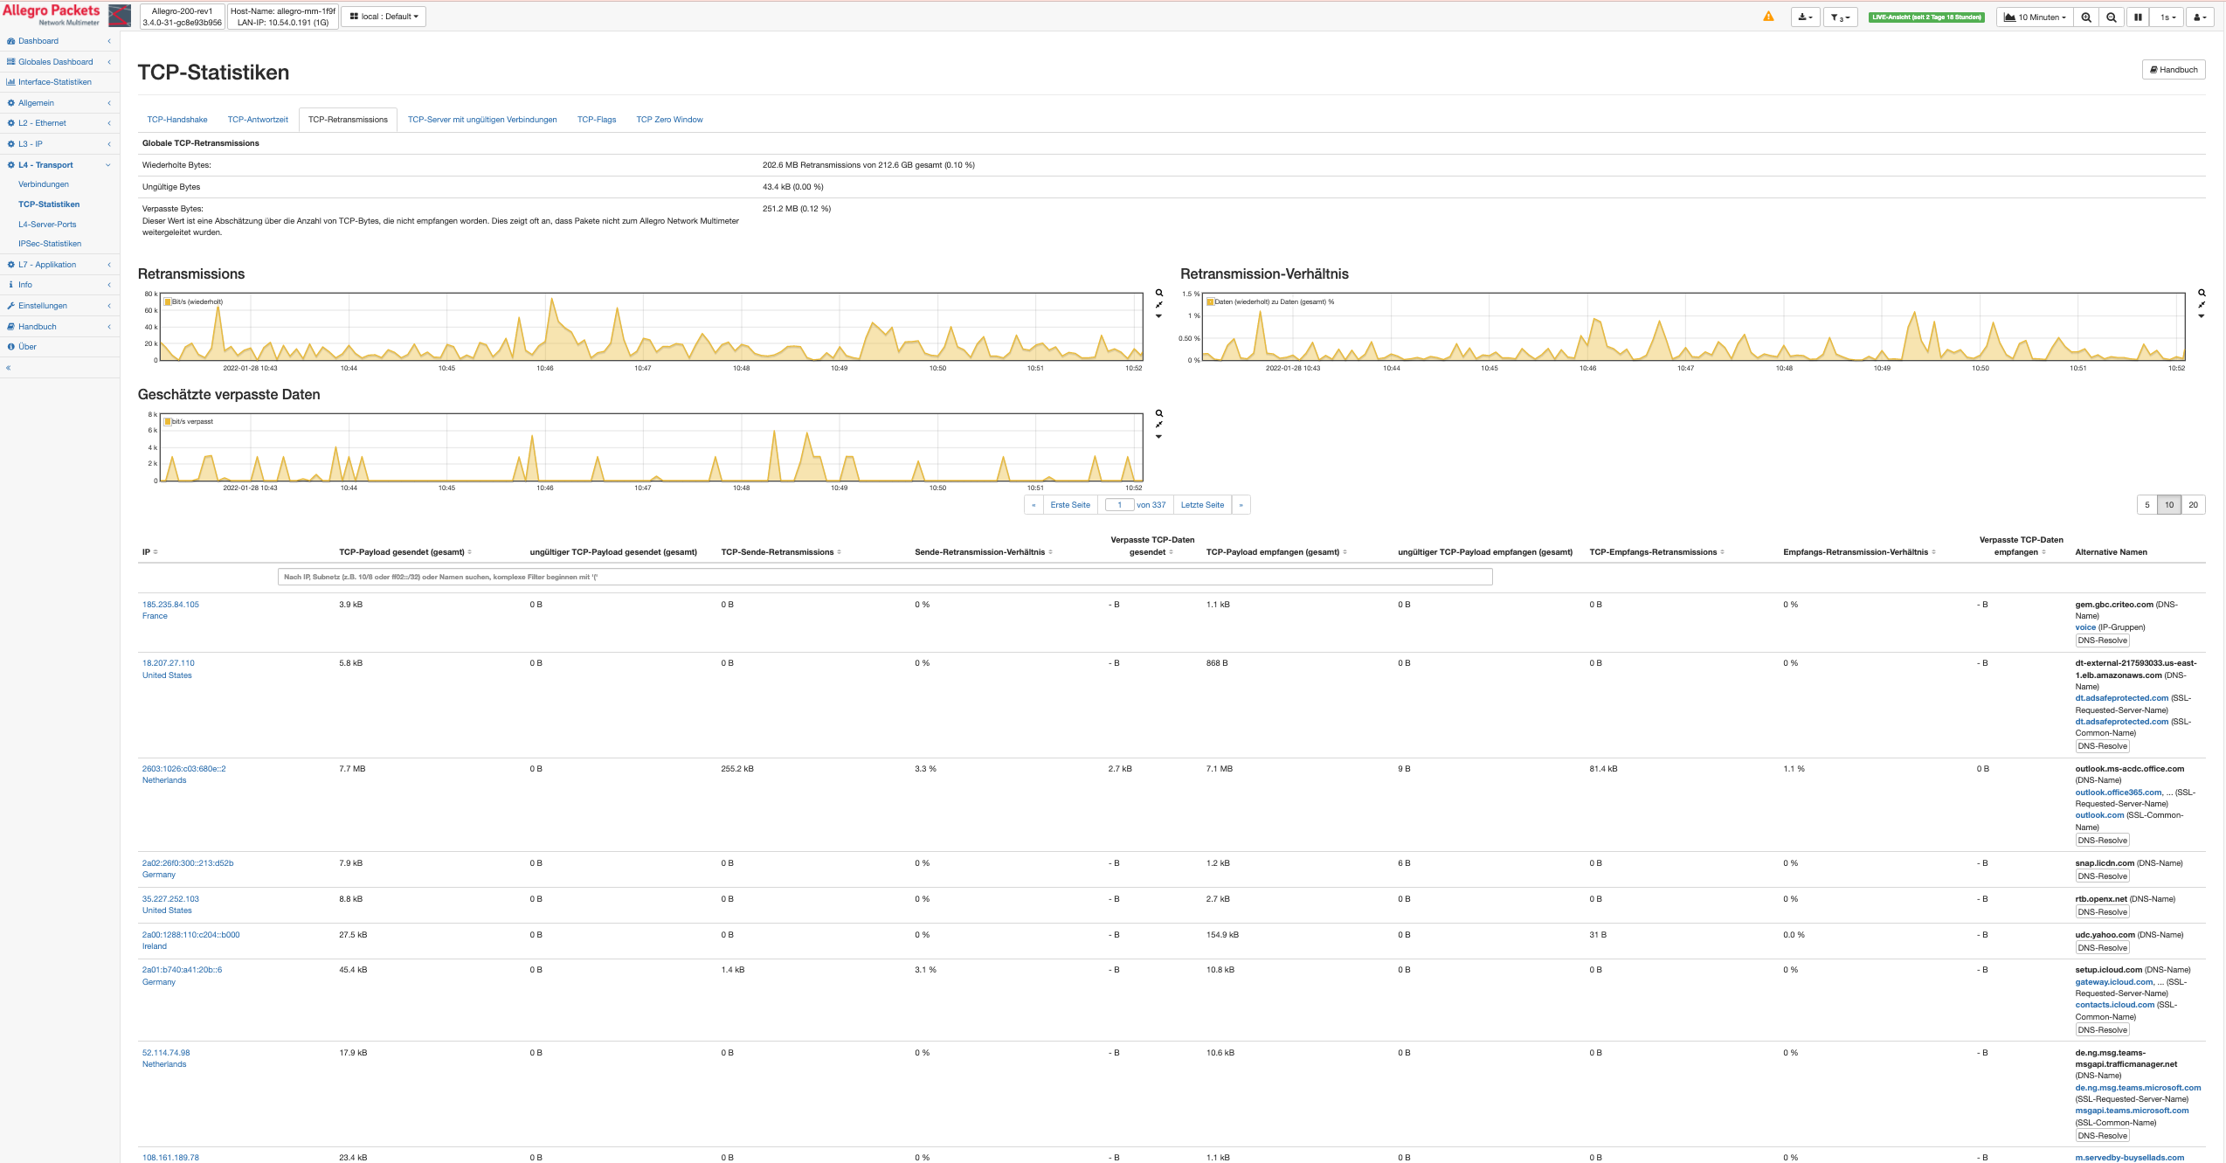Click the magnifier icon beside the Retransmissions chart

[1159, 293]
